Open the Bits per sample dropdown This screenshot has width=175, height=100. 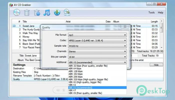tap(97, 57)
